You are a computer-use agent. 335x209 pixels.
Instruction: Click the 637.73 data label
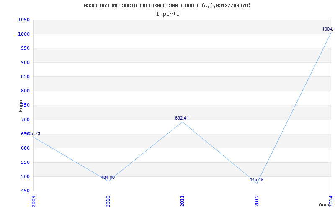click(33, 133)
